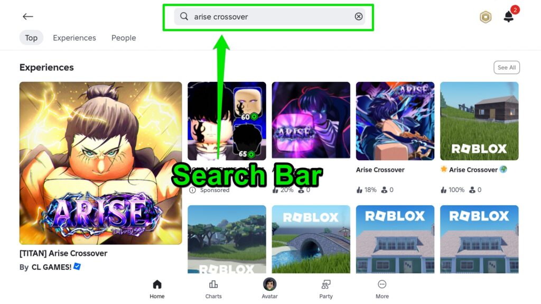Screen dimensions: 541x304
Task: Switch to the Experiences tab
Action: pyautogui.click(x=74, y=38)
